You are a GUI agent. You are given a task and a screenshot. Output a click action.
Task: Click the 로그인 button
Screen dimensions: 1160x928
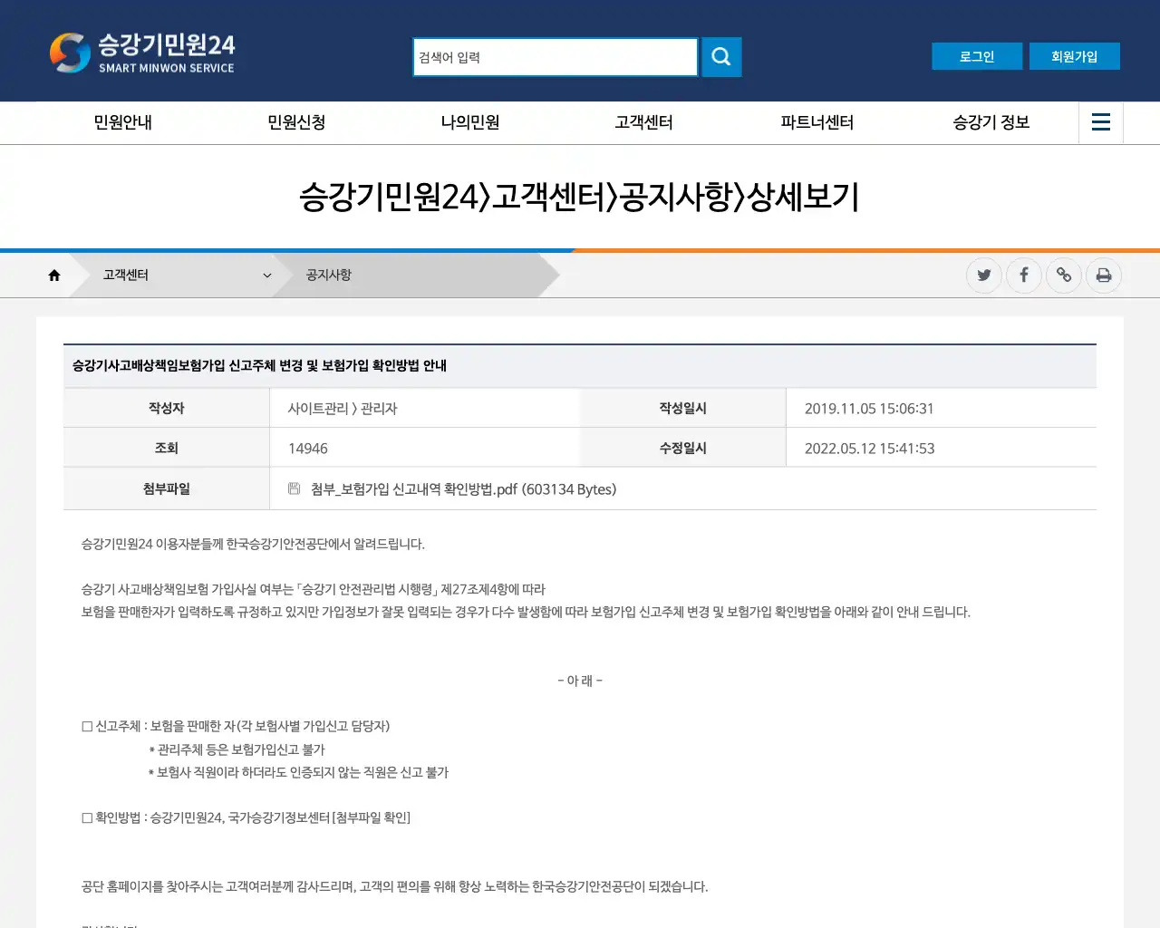(x=977, y=56)
